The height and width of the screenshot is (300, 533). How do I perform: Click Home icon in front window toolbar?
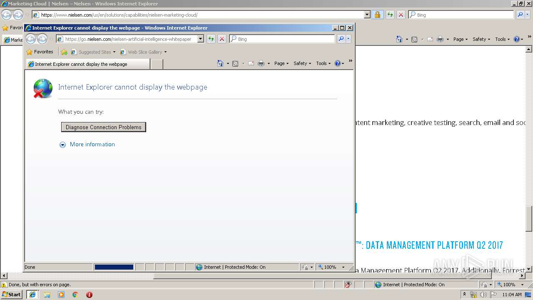pos(220,63)
